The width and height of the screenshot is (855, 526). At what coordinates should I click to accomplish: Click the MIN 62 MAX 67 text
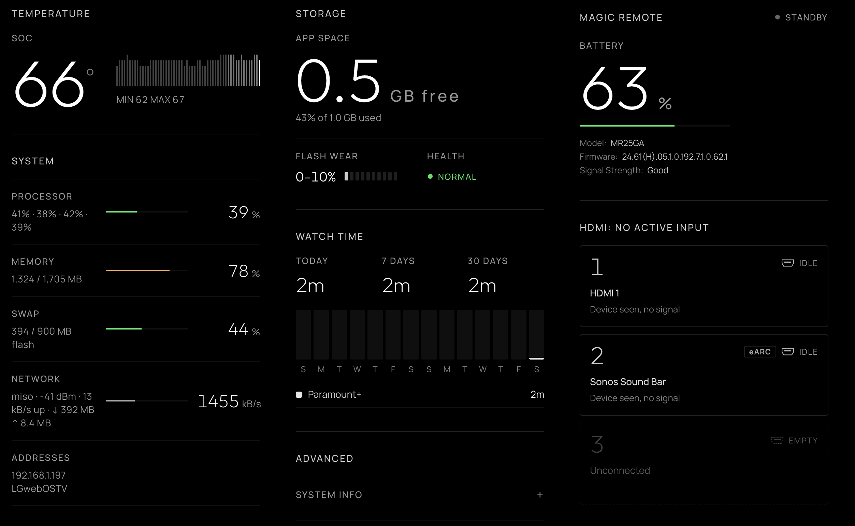click(x=150, y=100)
